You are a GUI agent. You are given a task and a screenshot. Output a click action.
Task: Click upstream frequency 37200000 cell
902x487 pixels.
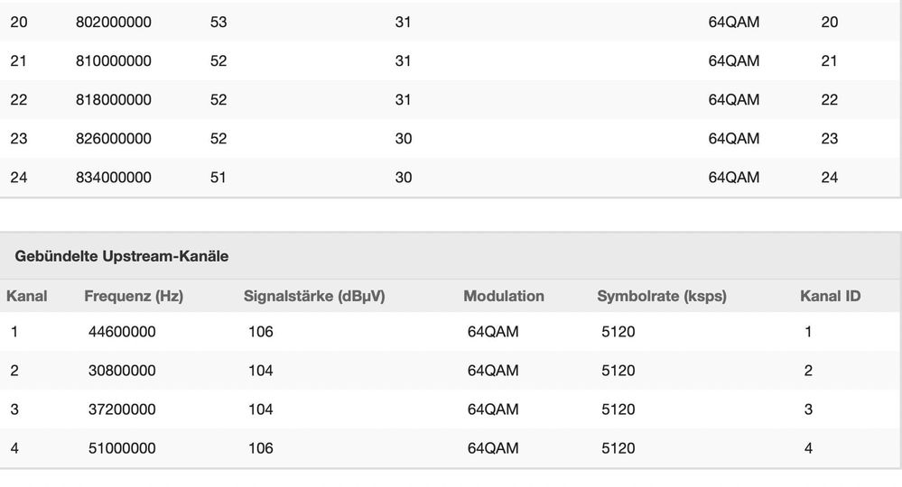coord(122,409)
